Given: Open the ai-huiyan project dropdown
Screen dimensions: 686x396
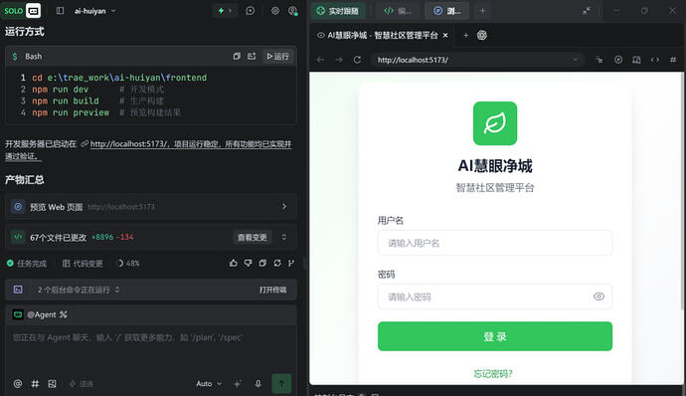Looking at the screenshot, I should 94,11.
